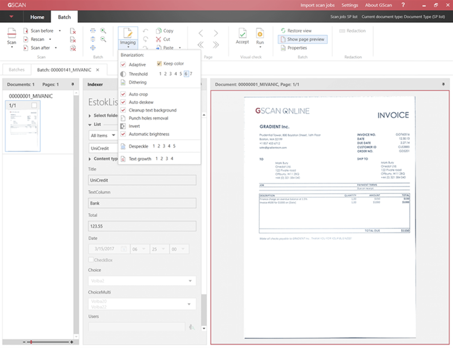Click the thumbnail size slider handle

31,342
